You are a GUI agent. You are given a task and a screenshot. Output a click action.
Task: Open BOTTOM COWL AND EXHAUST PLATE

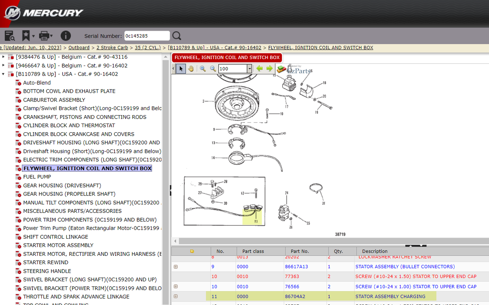pyautogui.click(x=69, y=91)
